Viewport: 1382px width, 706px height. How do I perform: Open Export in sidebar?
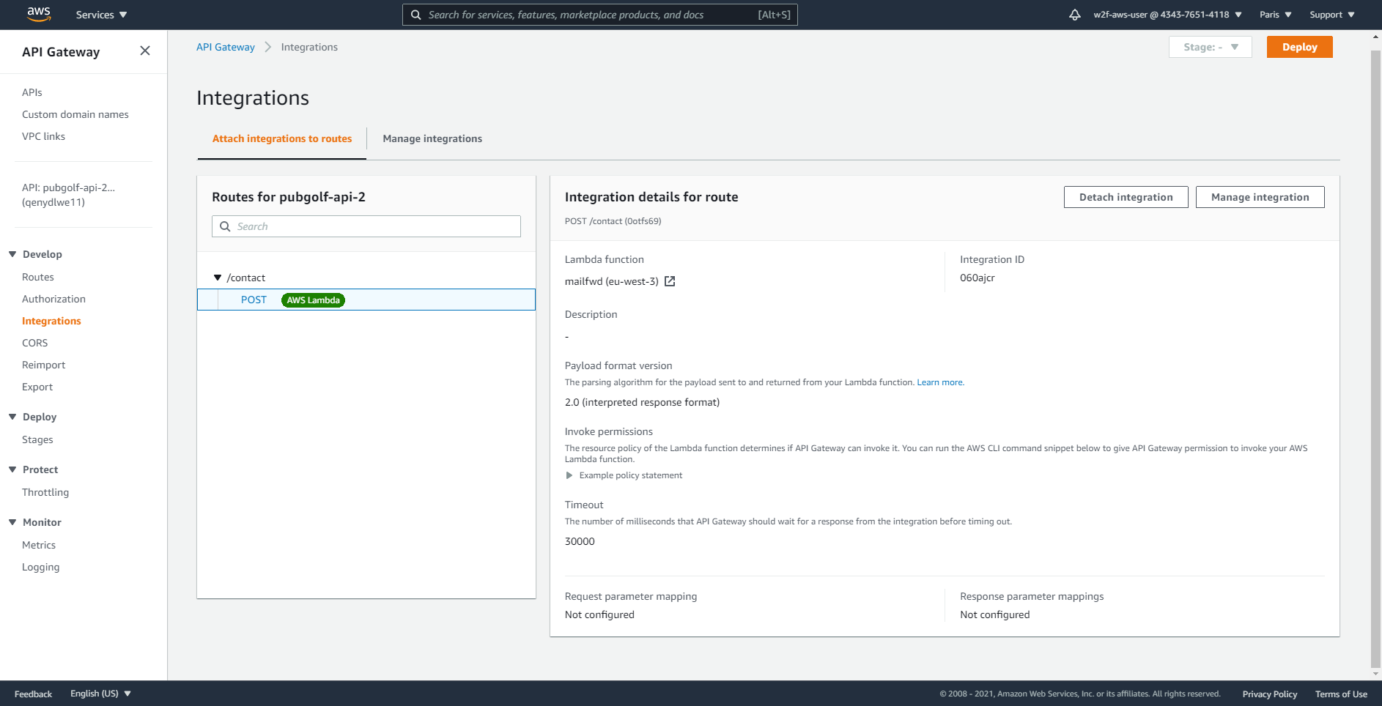(37, 387)
